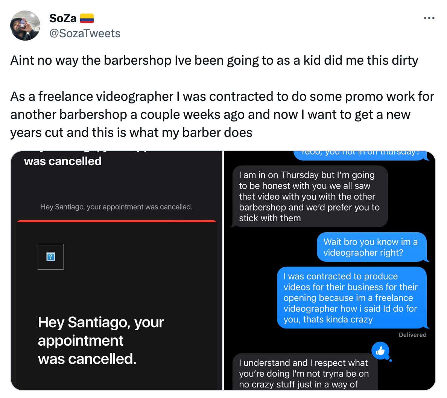
Task: Click the 'Hey Santiago, your appointment was cancelled' notification
Action: click(x=100, y=340)
